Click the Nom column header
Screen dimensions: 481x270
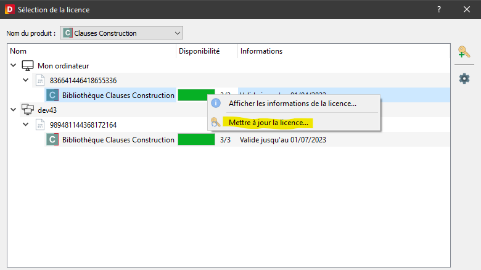tap(18, 51)
